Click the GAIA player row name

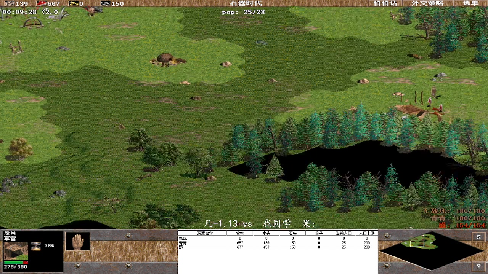point(183,239)
